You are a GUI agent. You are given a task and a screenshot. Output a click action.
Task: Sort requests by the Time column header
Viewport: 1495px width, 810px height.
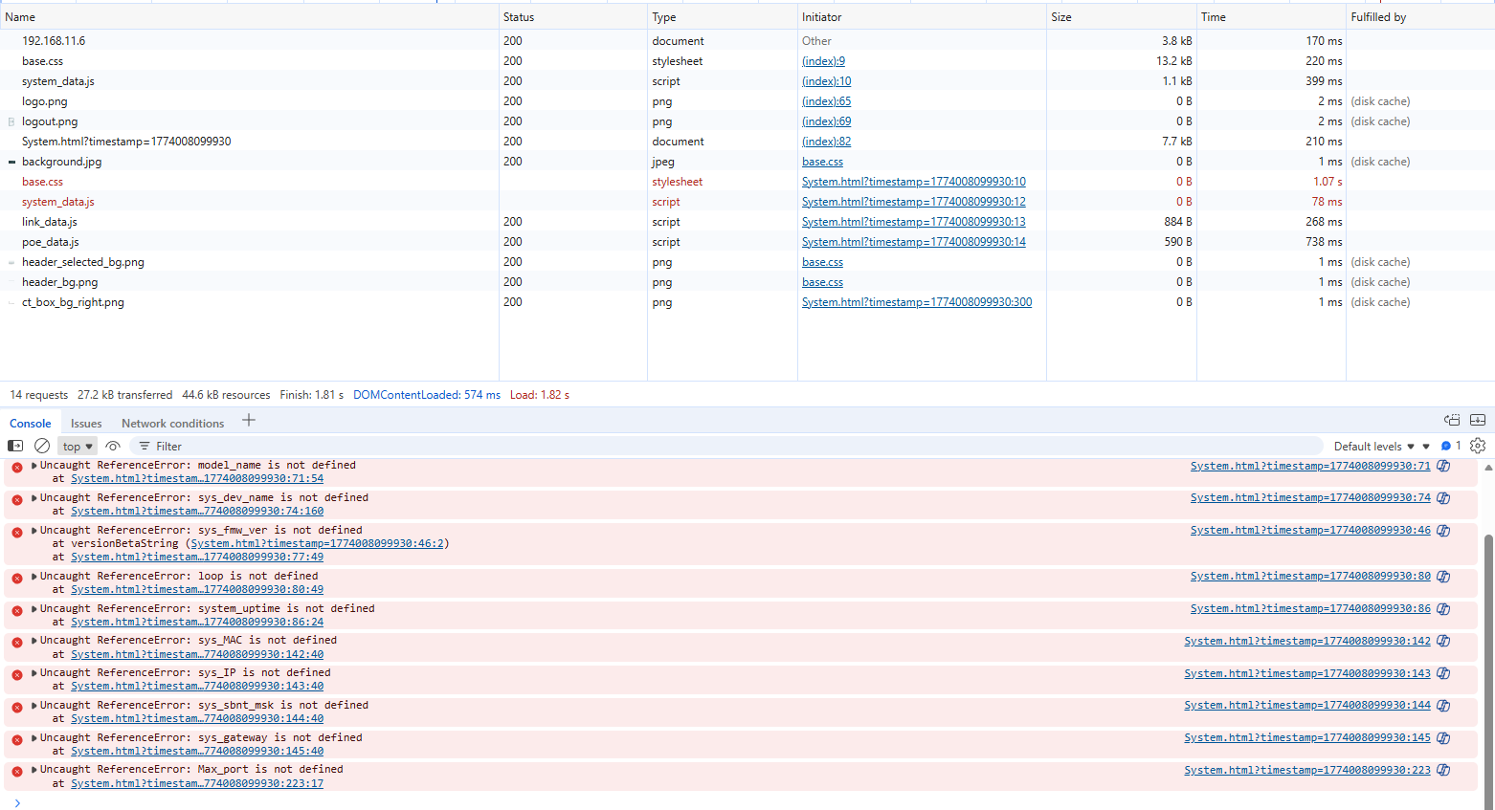click(1272, 17)
